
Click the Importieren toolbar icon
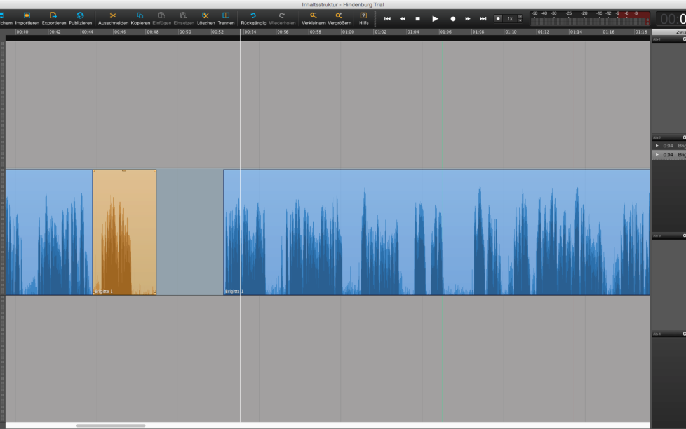pos(27,16)
